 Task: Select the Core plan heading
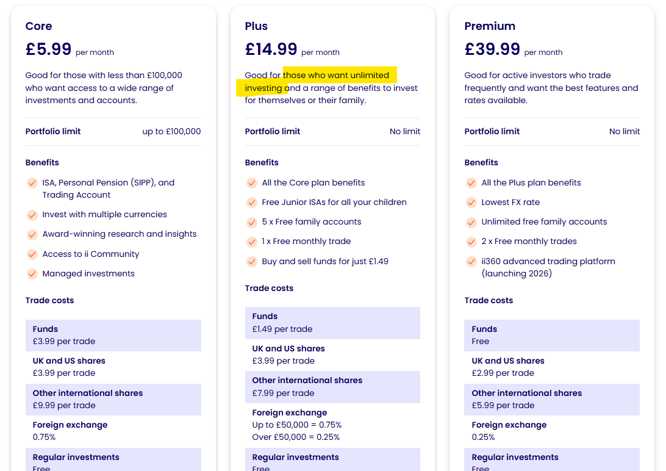point(38,26)
